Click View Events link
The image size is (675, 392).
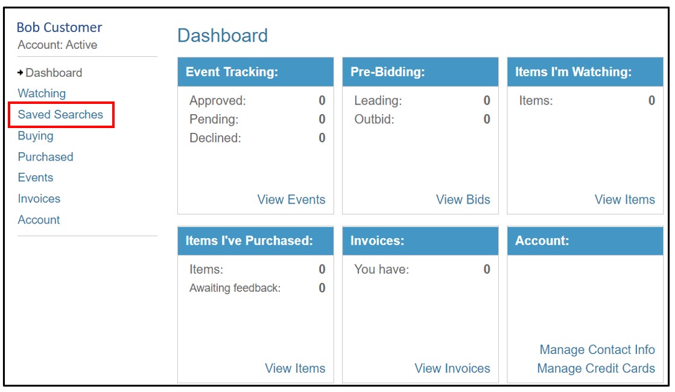pos(291,199)
